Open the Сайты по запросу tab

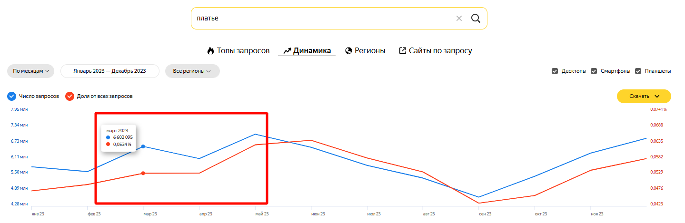tap(440, 51)
